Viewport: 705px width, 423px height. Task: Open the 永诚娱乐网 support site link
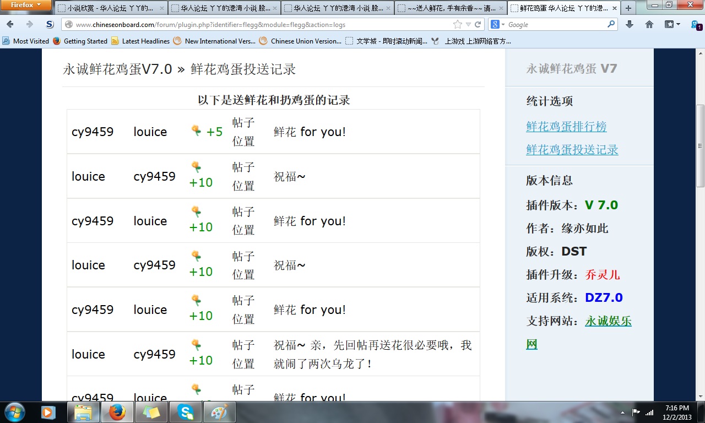(608, 321)
